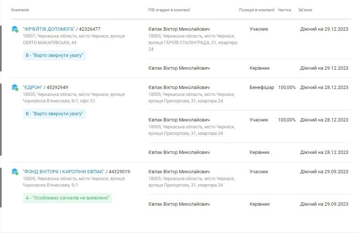
Task: Click the "Частка" column header
Action: [284, 10]
